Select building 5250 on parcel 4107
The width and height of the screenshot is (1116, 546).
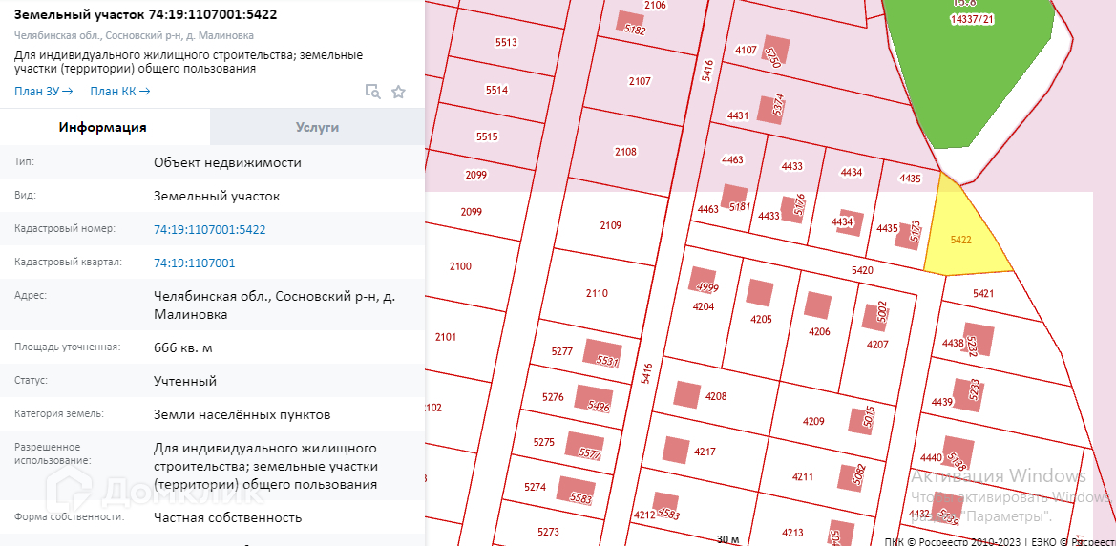pos(775,49)
